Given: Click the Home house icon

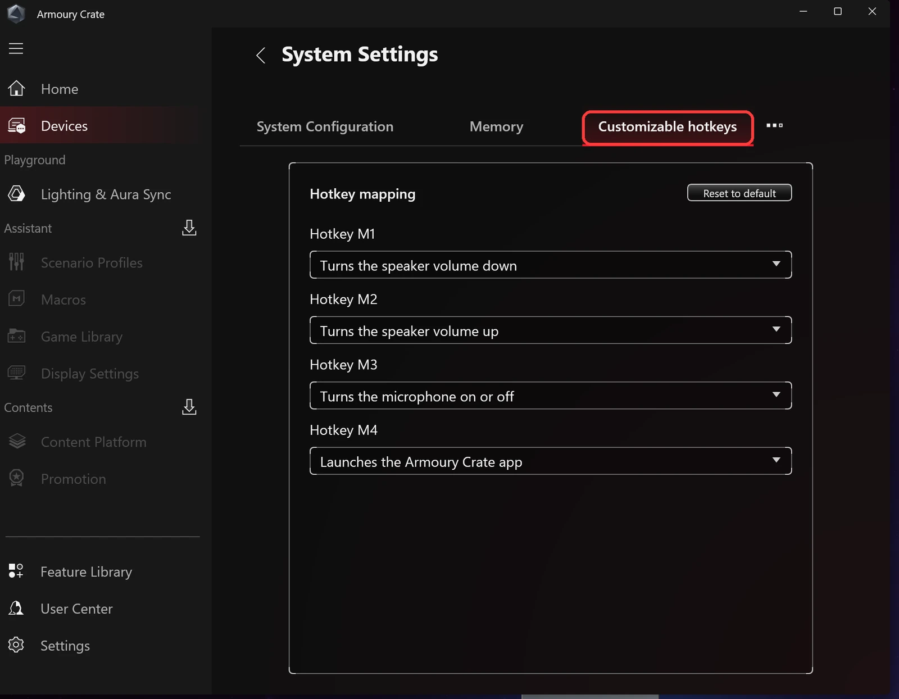Looking at the screenshot, I should [x=16, y=88].
